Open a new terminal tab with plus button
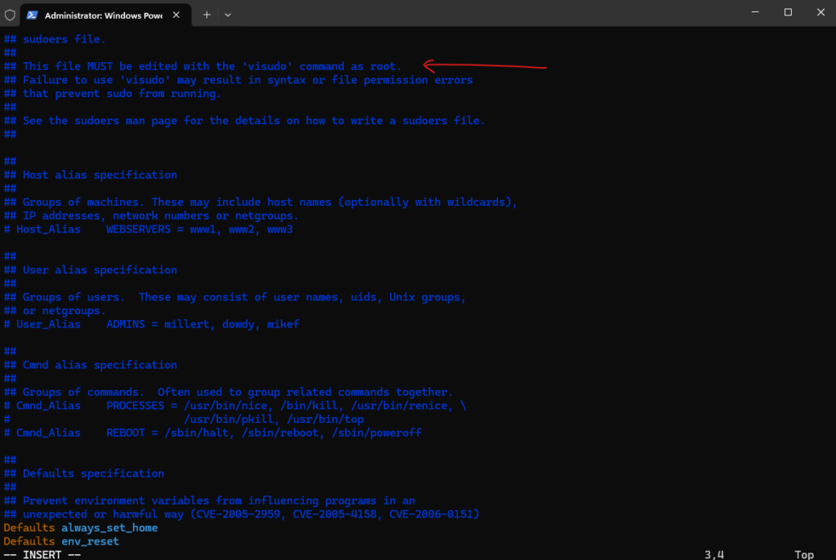The image size is (836, 560). (207, 15)
